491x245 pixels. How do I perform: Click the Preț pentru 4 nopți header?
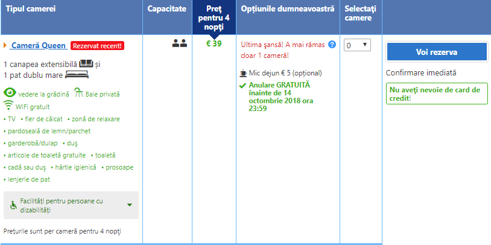(214, 17)
